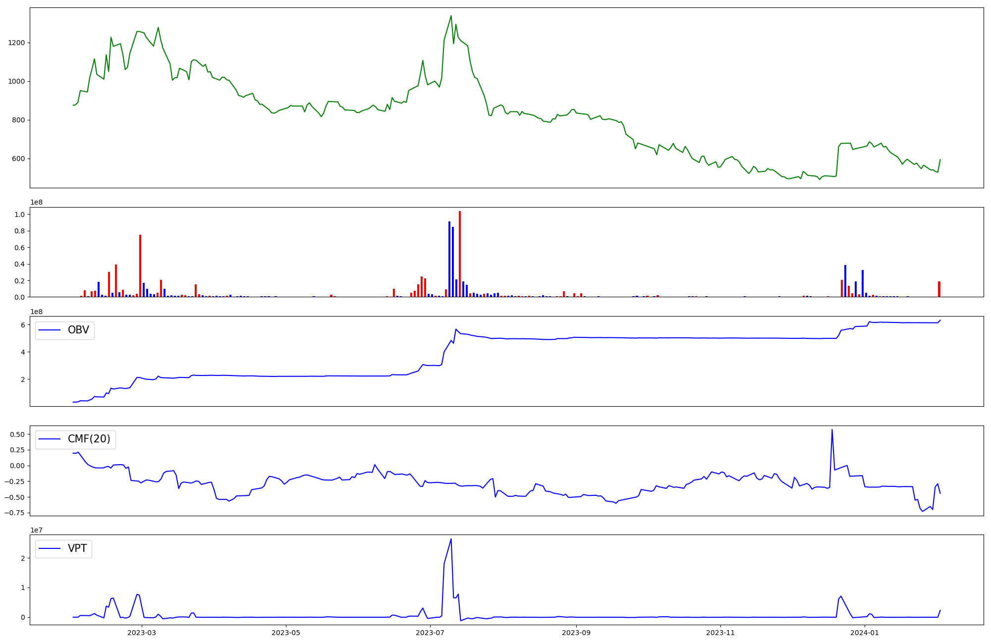Click the tallest blue volume bar

click(x=449, y=259)
